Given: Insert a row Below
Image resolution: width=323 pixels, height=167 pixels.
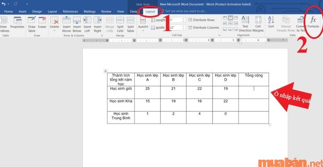Looking at the screenshot, I should (x=77, y=24).
